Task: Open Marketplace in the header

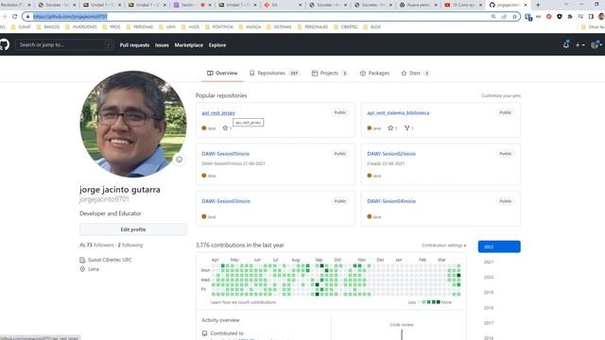Action: [189, 45]
